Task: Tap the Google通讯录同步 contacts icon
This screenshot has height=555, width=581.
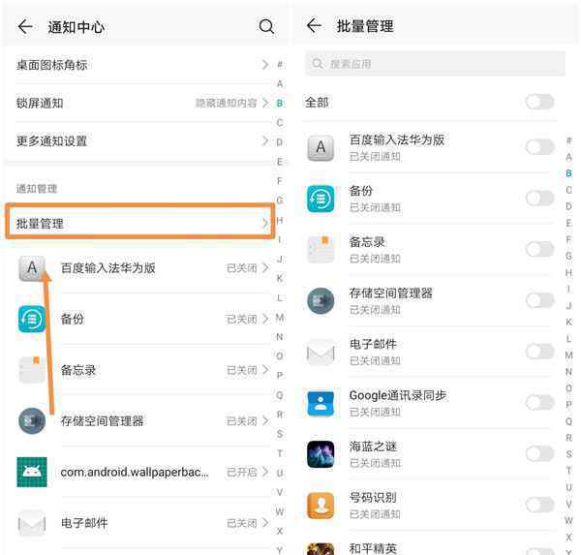Action: (321, 403)
